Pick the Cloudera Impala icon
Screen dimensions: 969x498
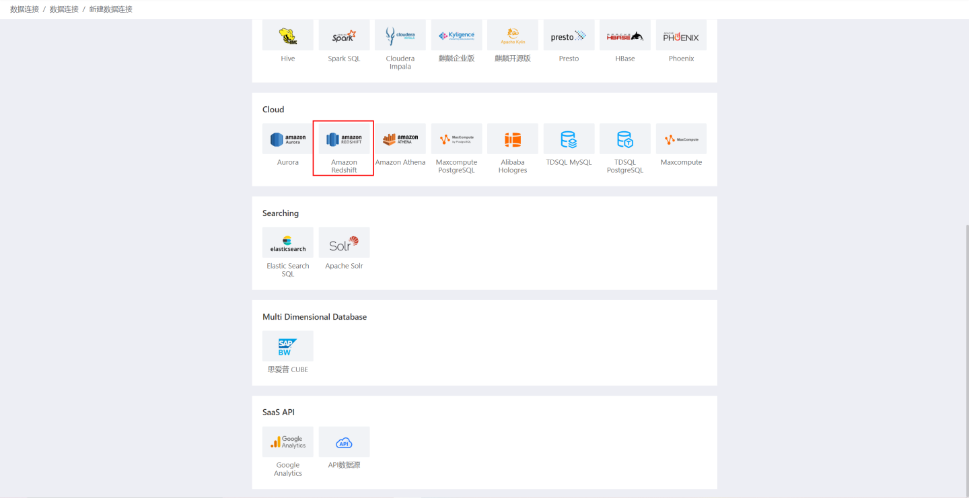coord(400,35)
